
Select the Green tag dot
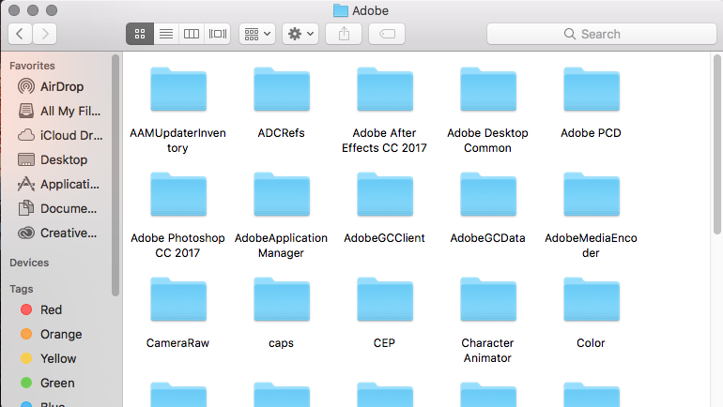point(26,383)
